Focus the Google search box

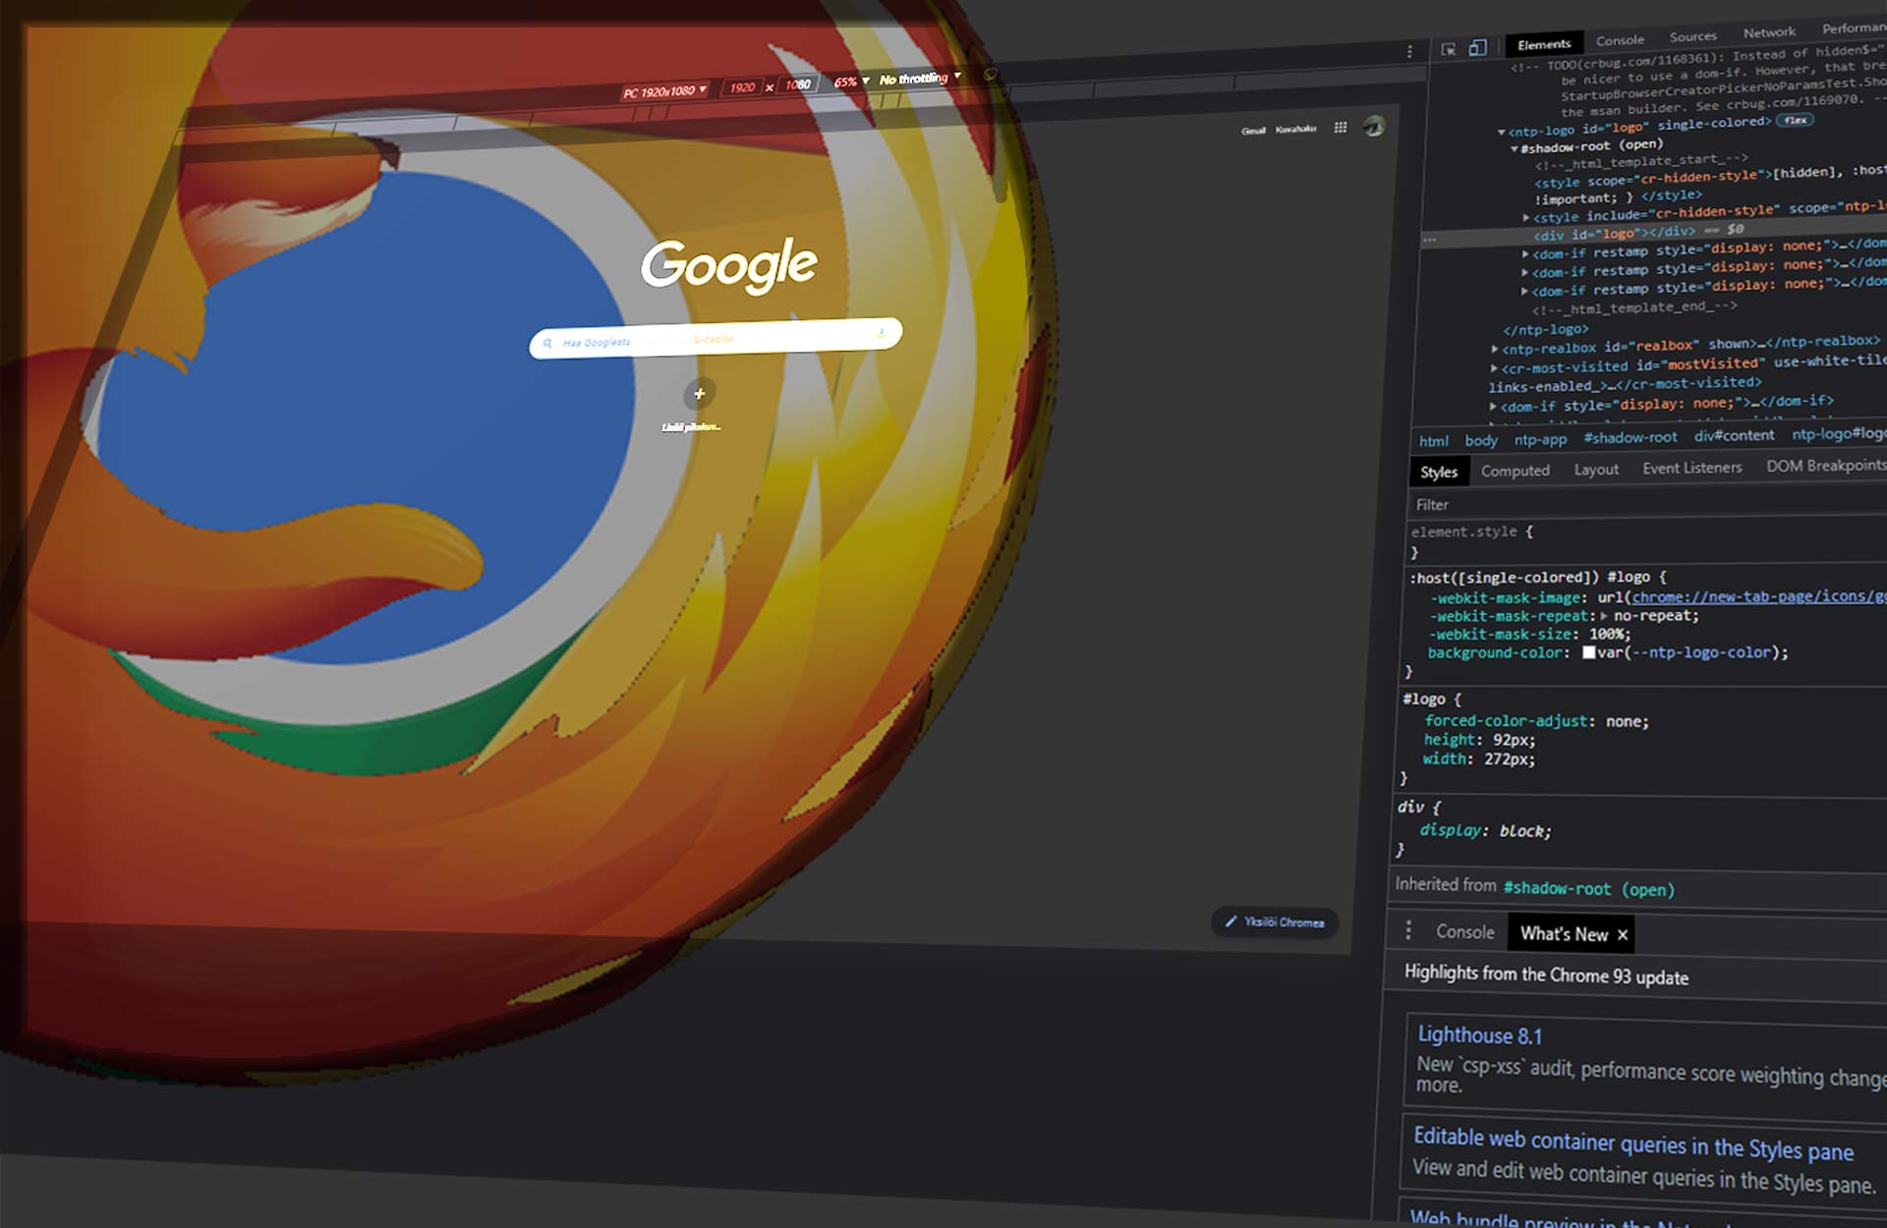[715, 338]
